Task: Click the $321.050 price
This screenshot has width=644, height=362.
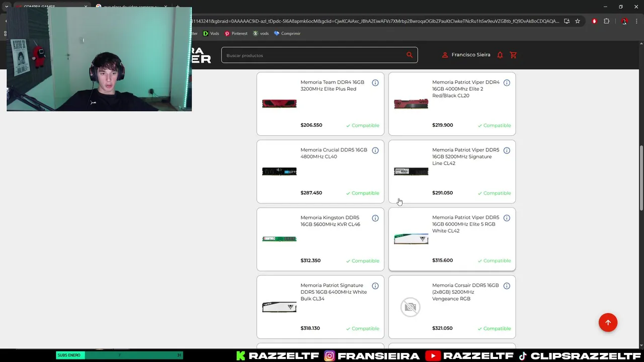Action: click(442, 328)
